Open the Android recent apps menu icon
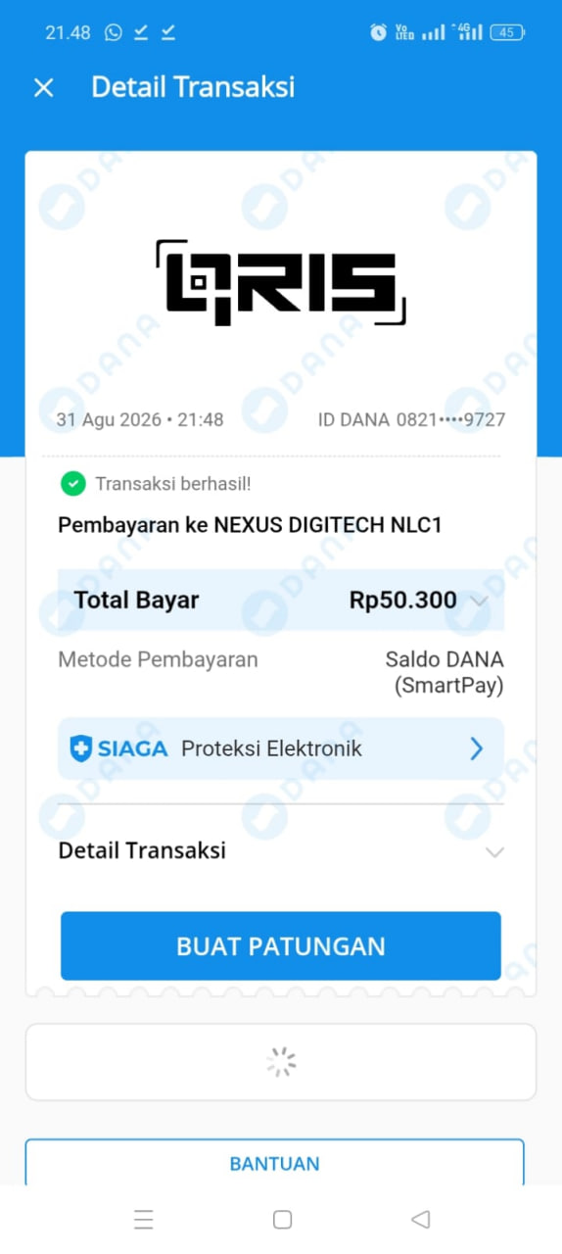Screen dimensions: 562x1254 pyautogui.click(x=144, y=1219)
